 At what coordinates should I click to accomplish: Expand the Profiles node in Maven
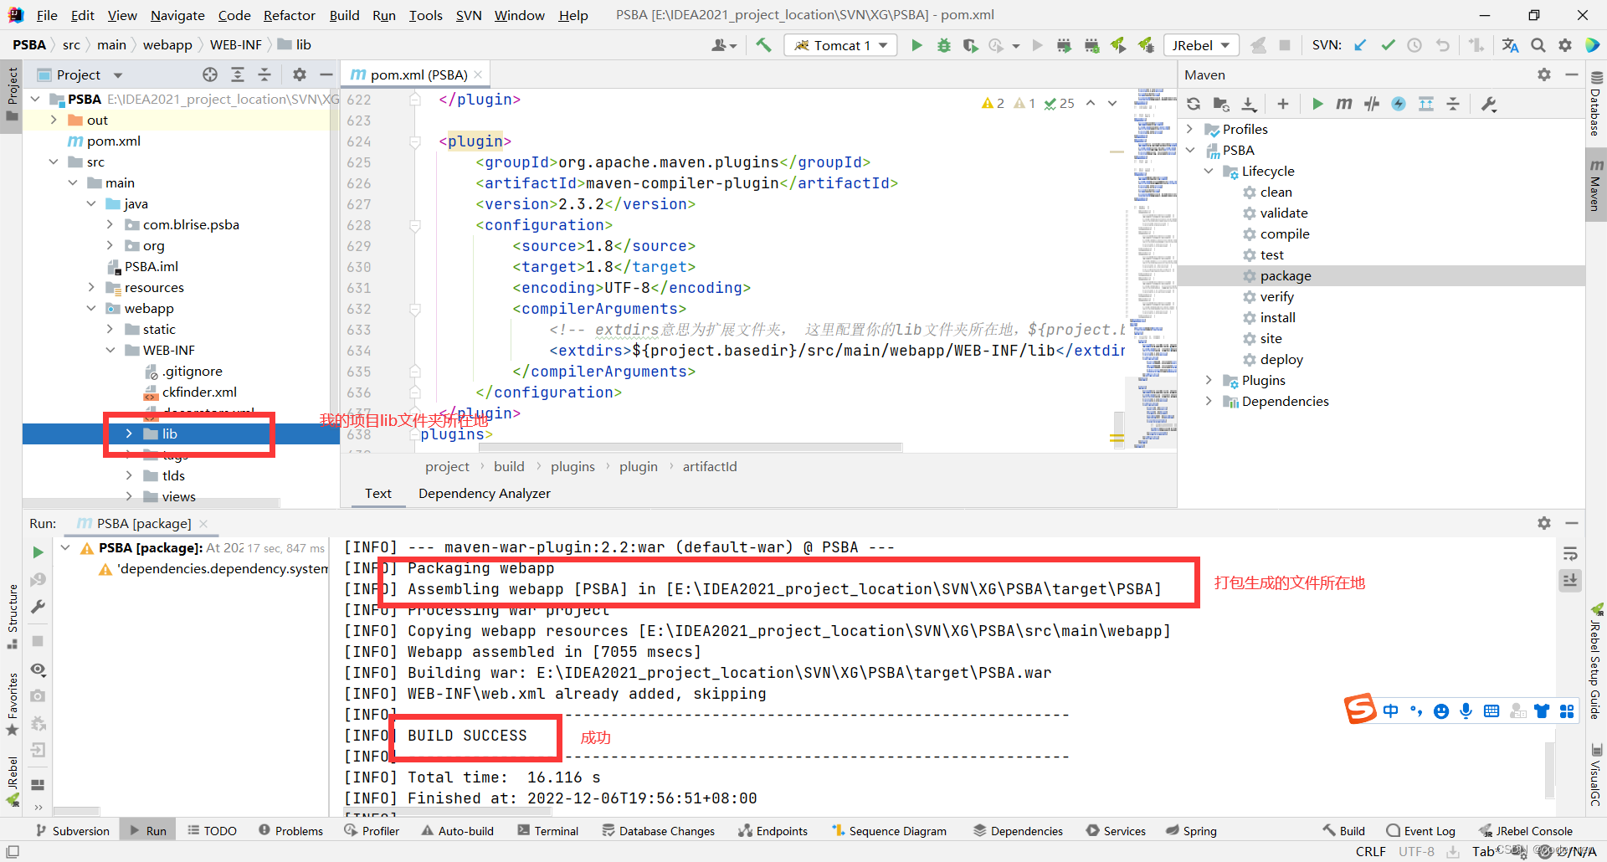(1190, 129)
